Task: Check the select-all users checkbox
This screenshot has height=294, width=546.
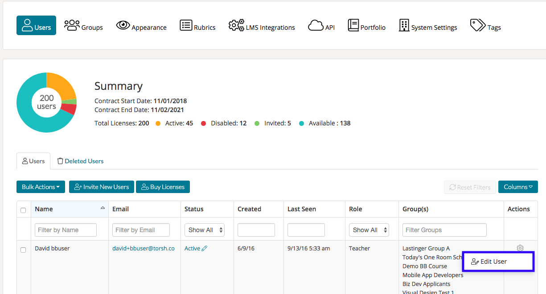Action: 23,210
